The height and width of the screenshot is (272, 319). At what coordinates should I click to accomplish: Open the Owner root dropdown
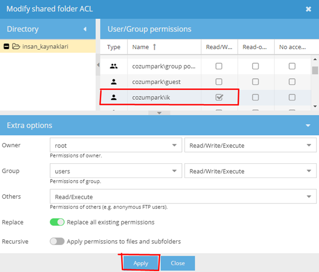(116, 145)
